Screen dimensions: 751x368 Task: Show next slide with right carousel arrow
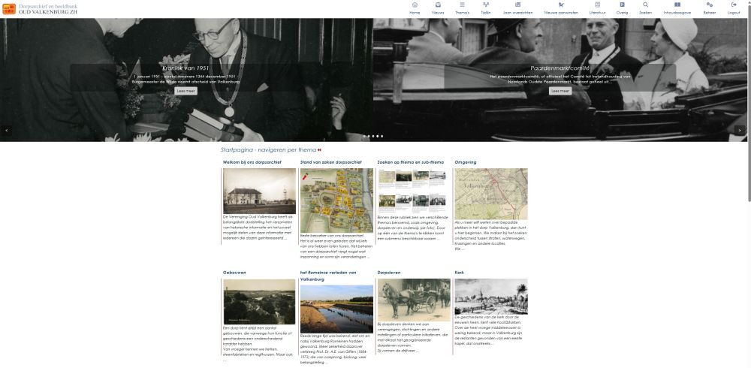point(740,130)
